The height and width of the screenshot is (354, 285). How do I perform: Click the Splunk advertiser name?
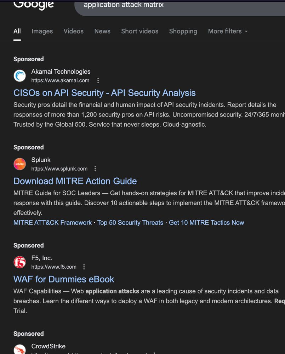tap(41, 160)
